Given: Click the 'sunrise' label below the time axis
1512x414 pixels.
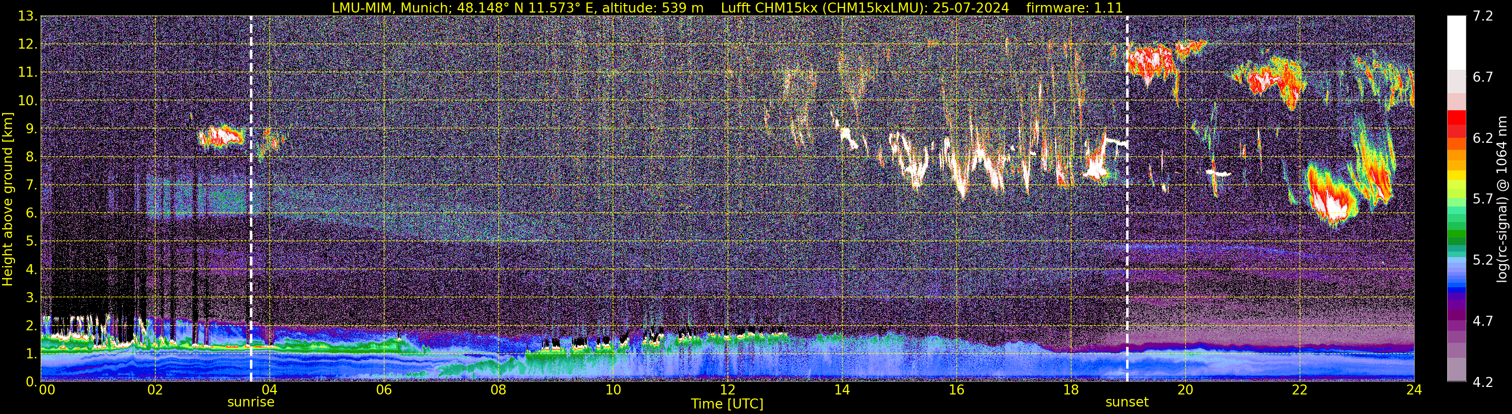Looking at the screenshot, I should (x=250, y=402).
